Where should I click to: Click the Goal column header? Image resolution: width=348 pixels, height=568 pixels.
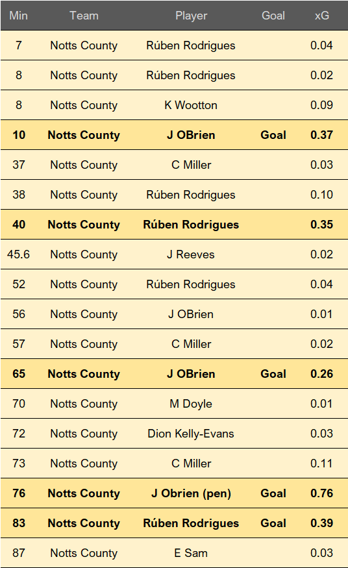click(x=273, y=16)
